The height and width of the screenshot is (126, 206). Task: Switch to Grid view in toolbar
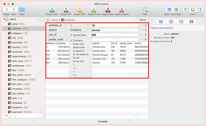(169, 10)
